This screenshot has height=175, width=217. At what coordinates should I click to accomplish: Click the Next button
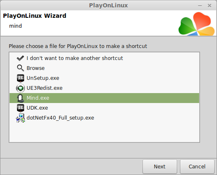(160, 167)
